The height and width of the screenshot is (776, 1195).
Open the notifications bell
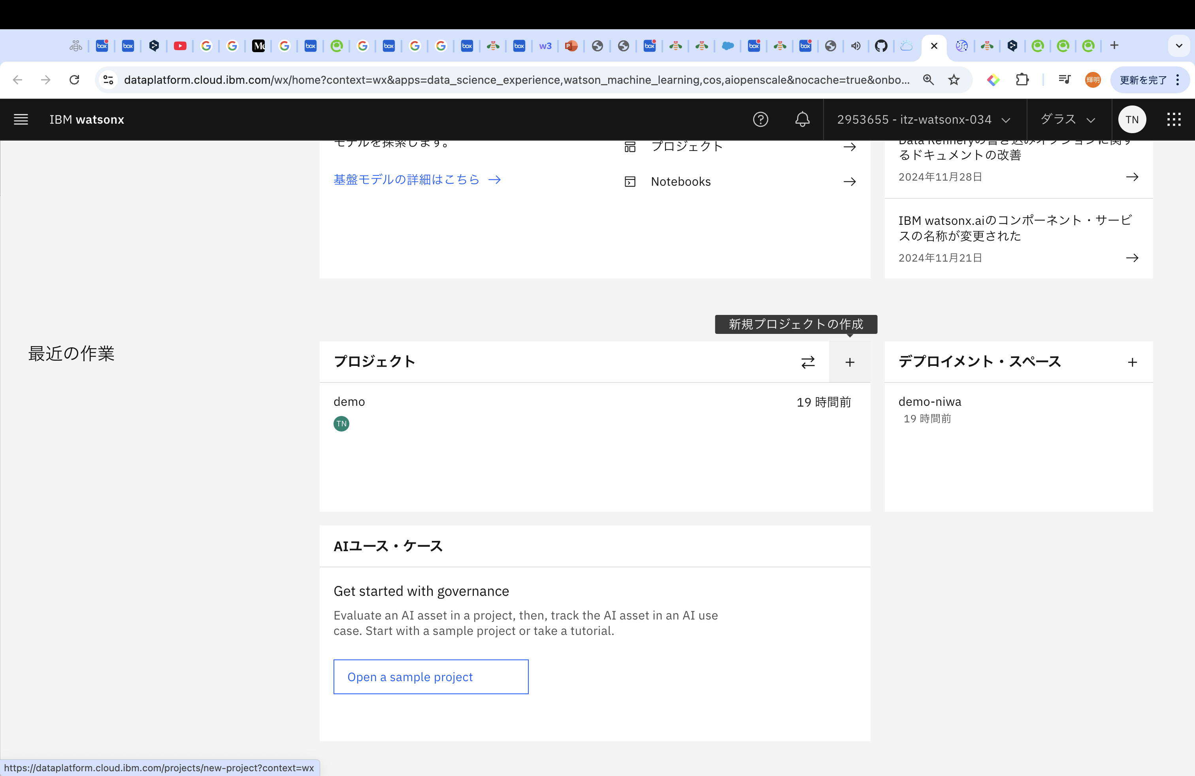click(802, 119)
